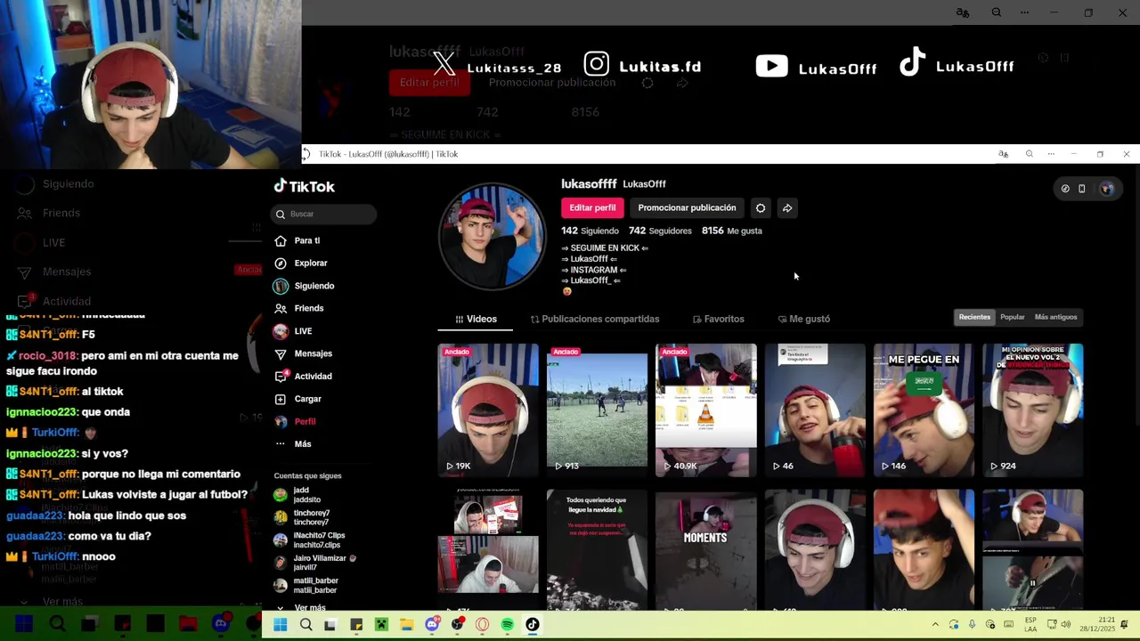This screenshot has height=641, width=1140.
Task: Click the share profile arrow icon
Action: coord(787,207)
